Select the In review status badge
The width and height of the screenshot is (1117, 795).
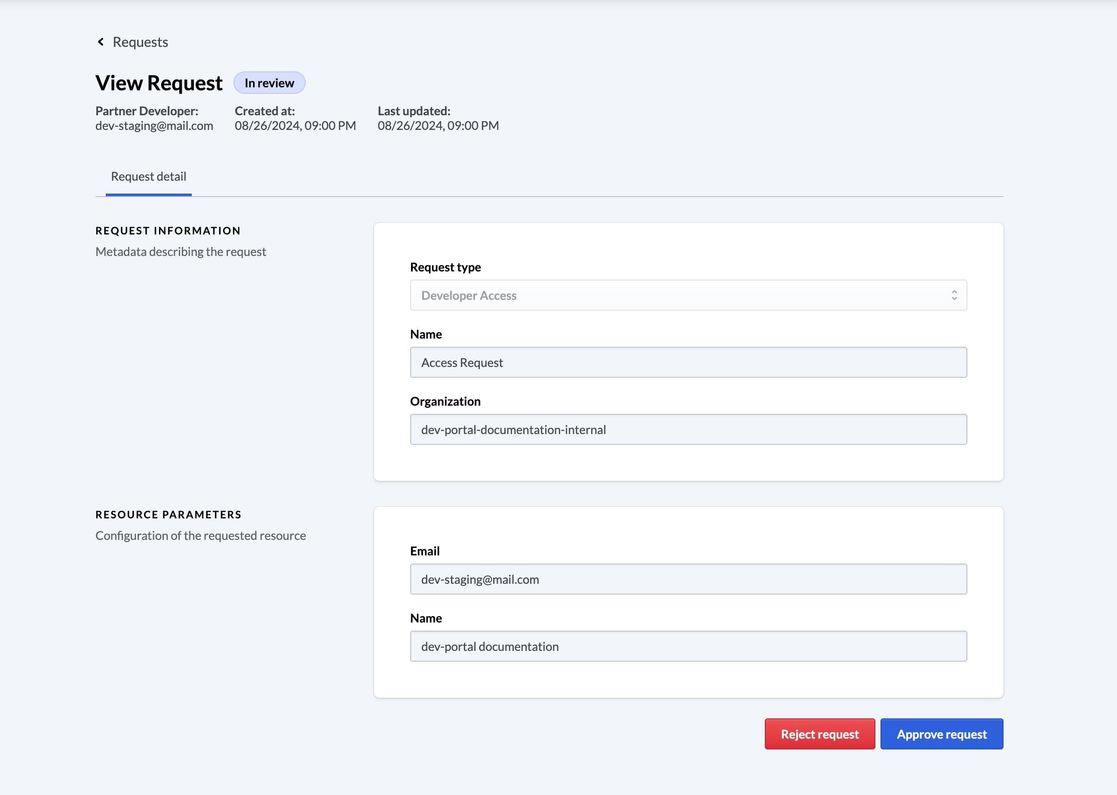(x=269, y=82)
